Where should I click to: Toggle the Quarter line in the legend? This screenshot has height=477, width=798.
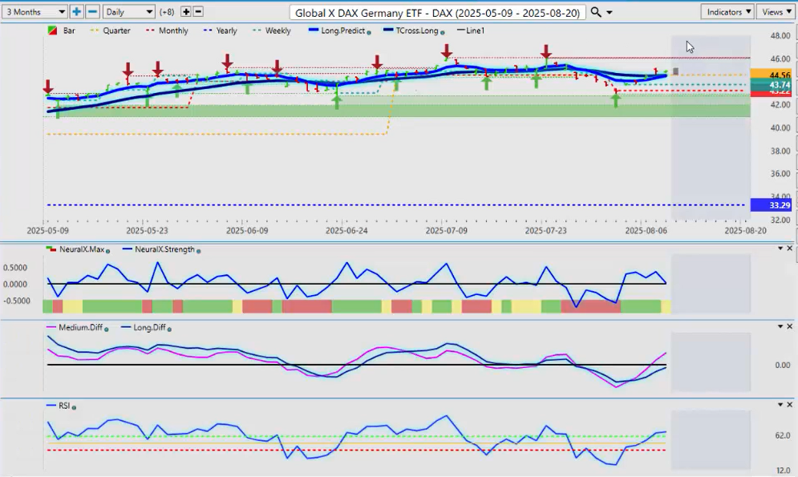click(x=111, y=31)
